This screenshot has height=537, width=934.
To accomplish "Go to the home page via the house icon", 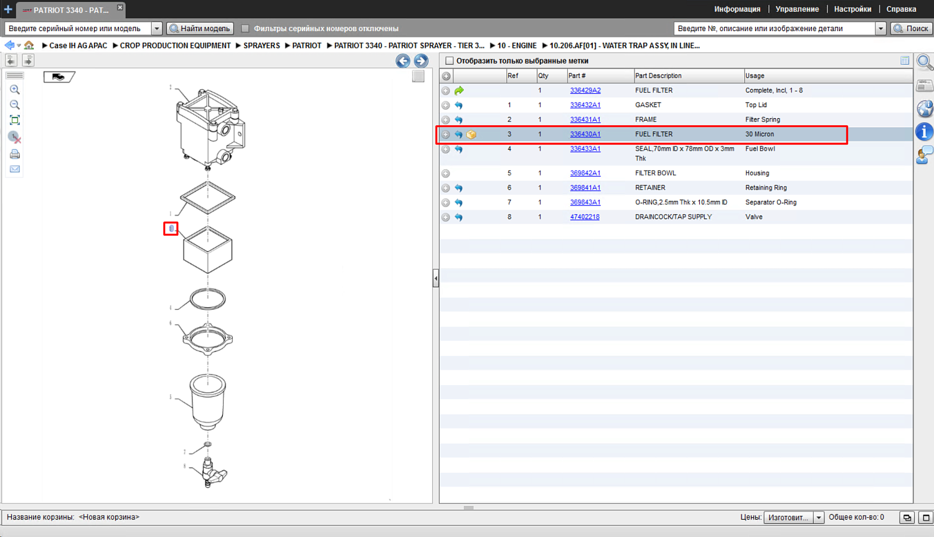I will pyautogui.click(x=29, y=45).
